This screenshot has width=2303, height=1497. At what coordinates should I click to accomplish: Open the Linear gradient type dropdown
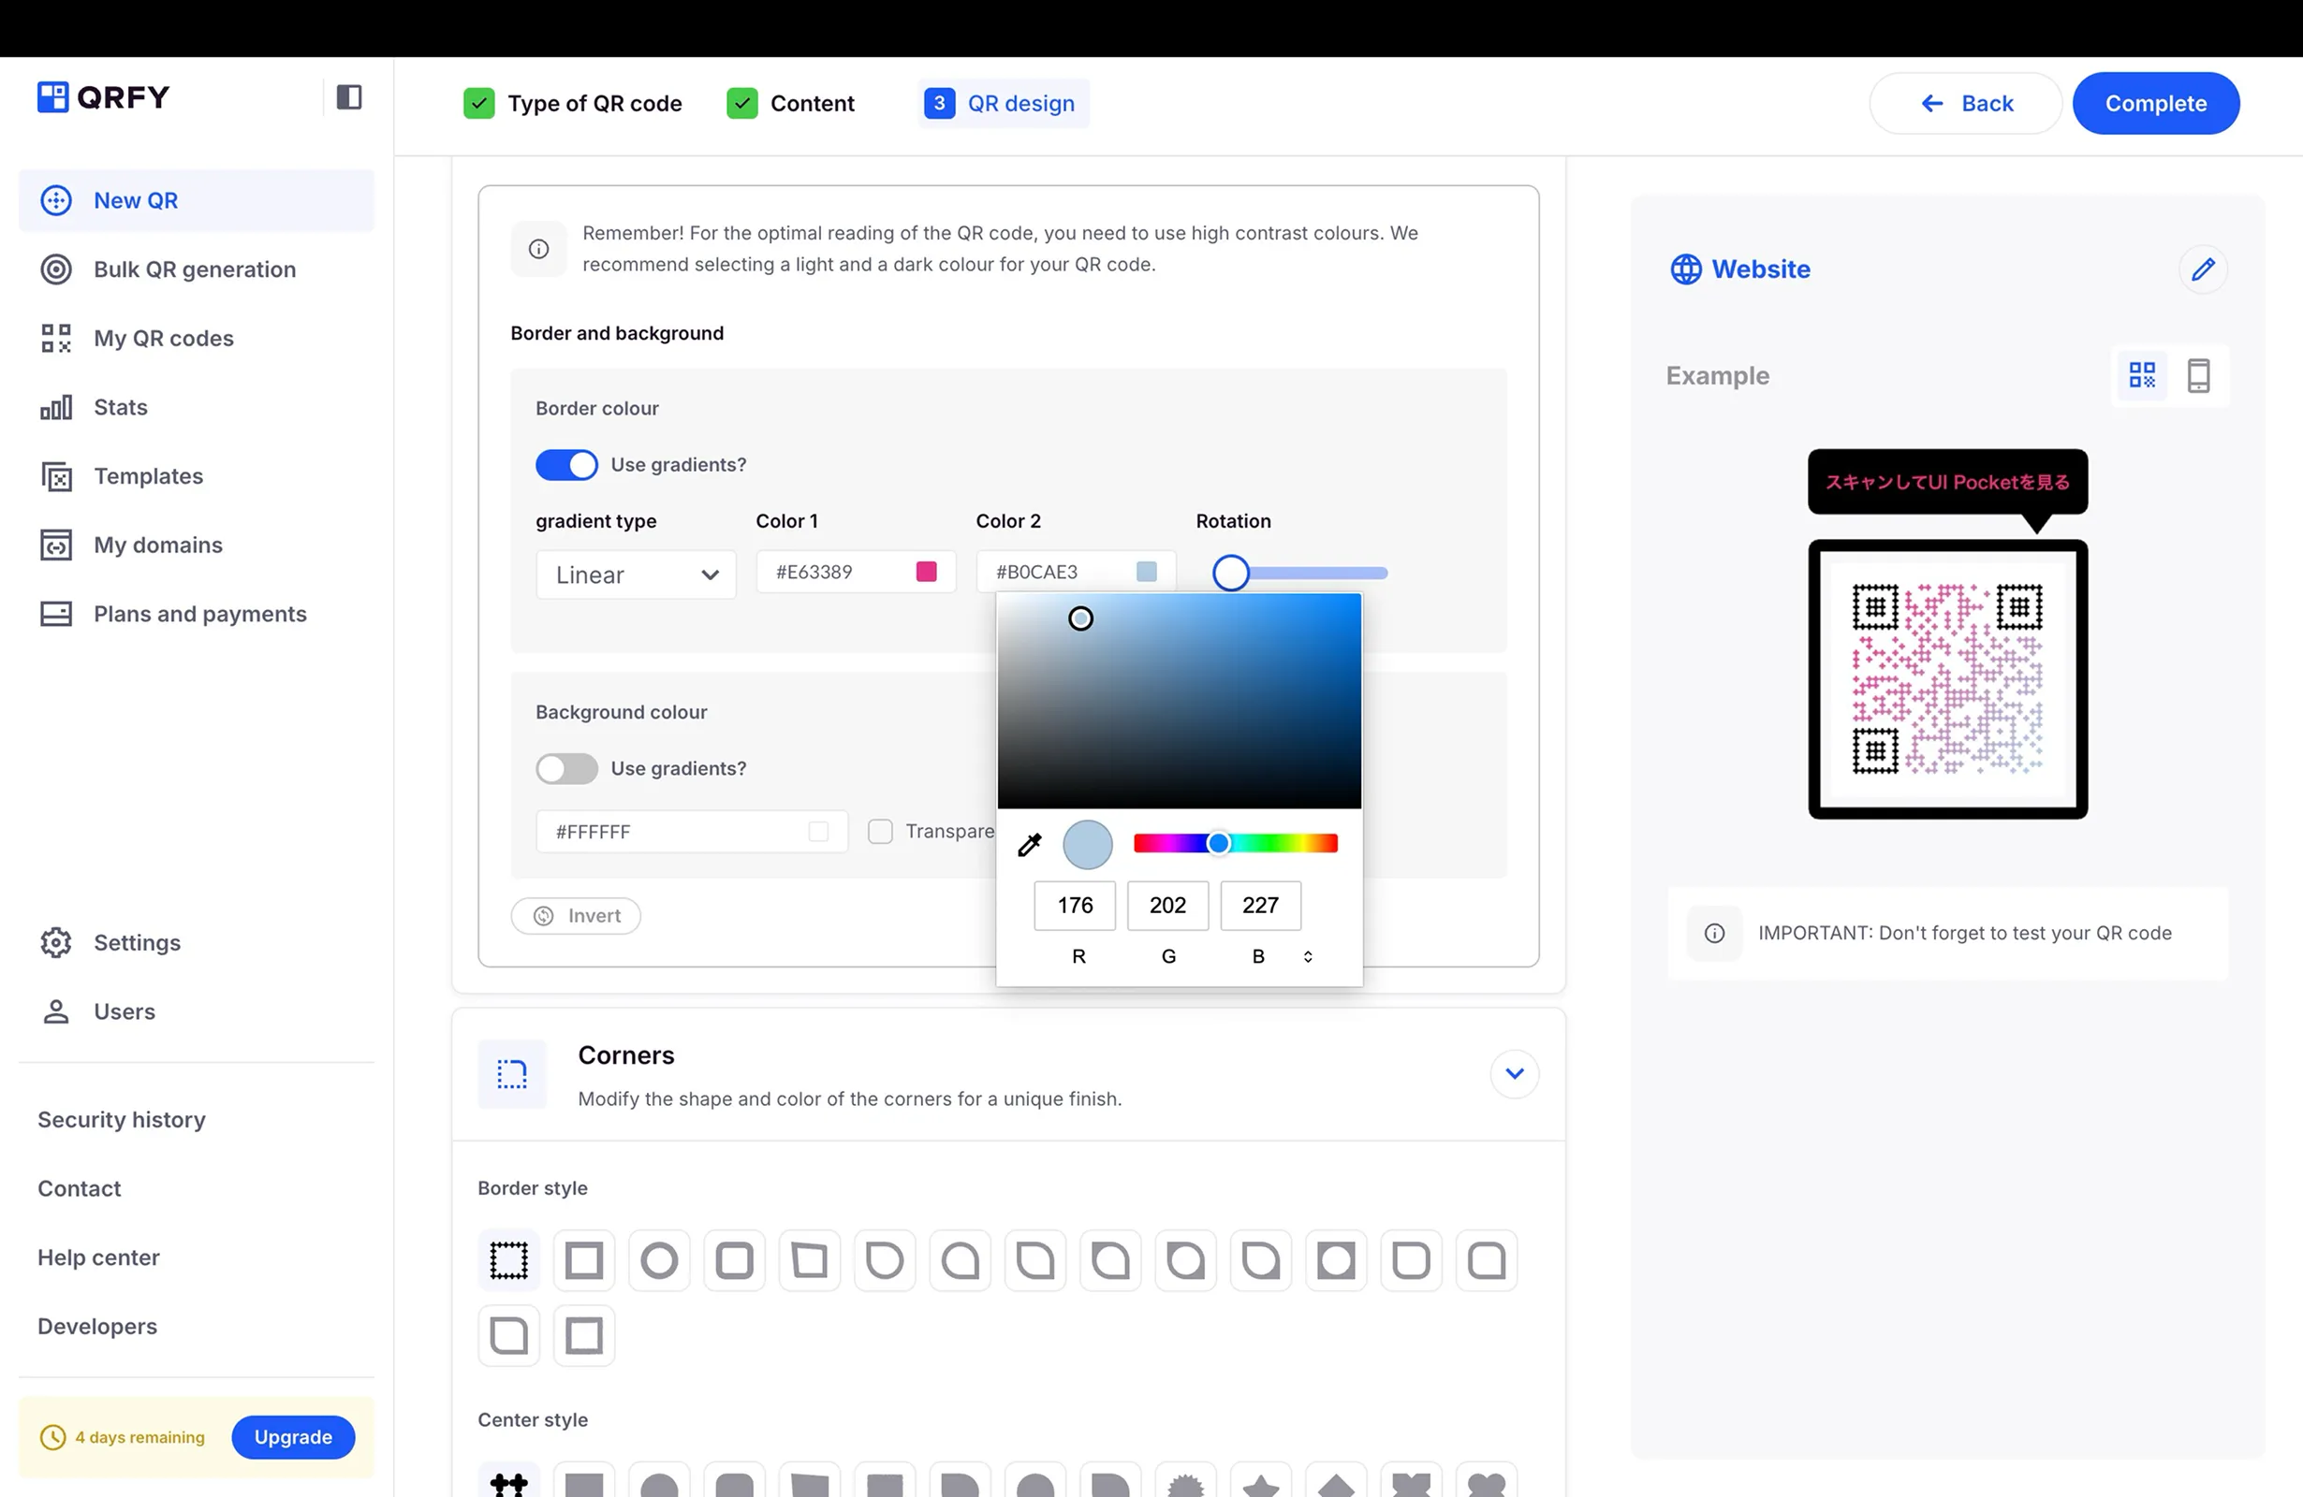click(x=636, y=575)
